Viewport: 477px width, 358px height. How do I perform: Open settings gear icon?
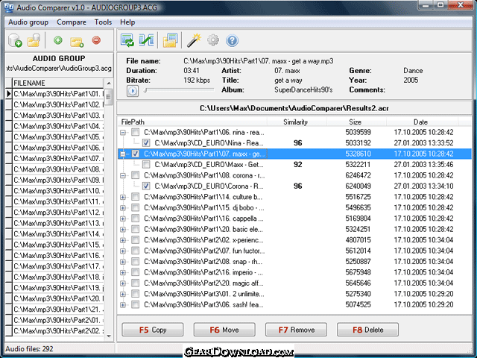point(213,40)
